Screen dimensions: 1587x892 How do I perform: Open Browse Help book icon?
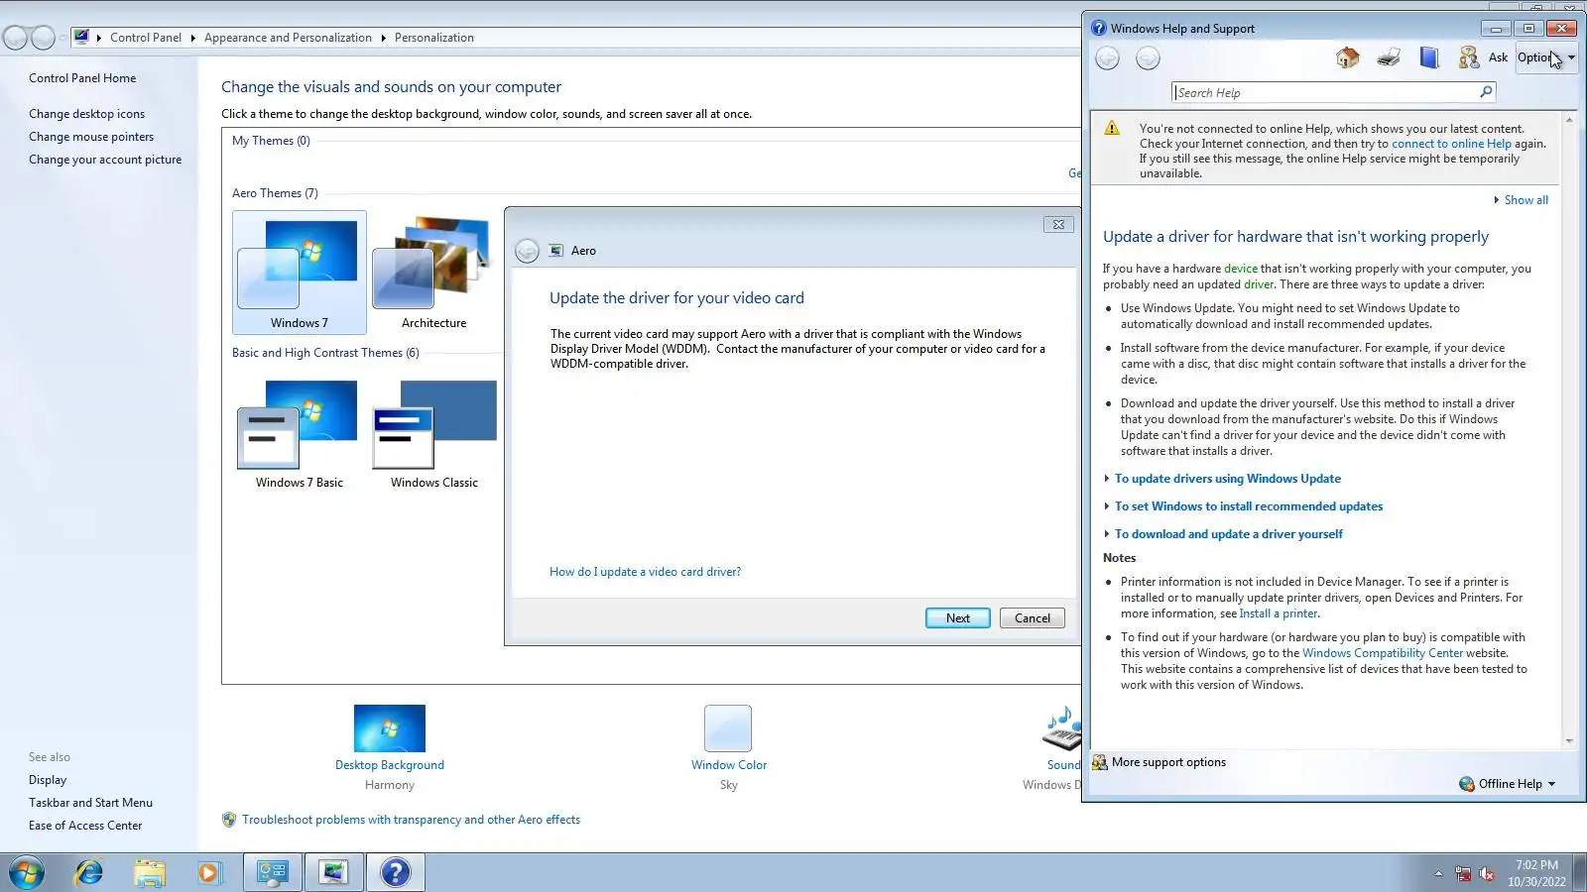coord(1429,57)
